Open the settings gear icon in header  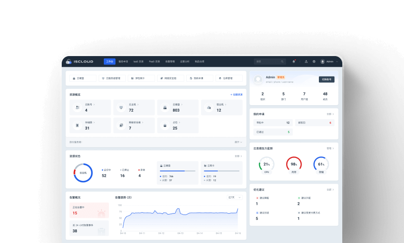tap(314, 62)
